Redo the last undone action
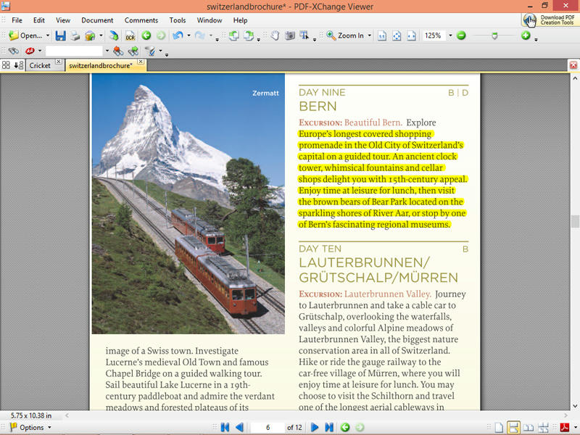The height and width of the screenshot is (435, 580). click(200, 36)
